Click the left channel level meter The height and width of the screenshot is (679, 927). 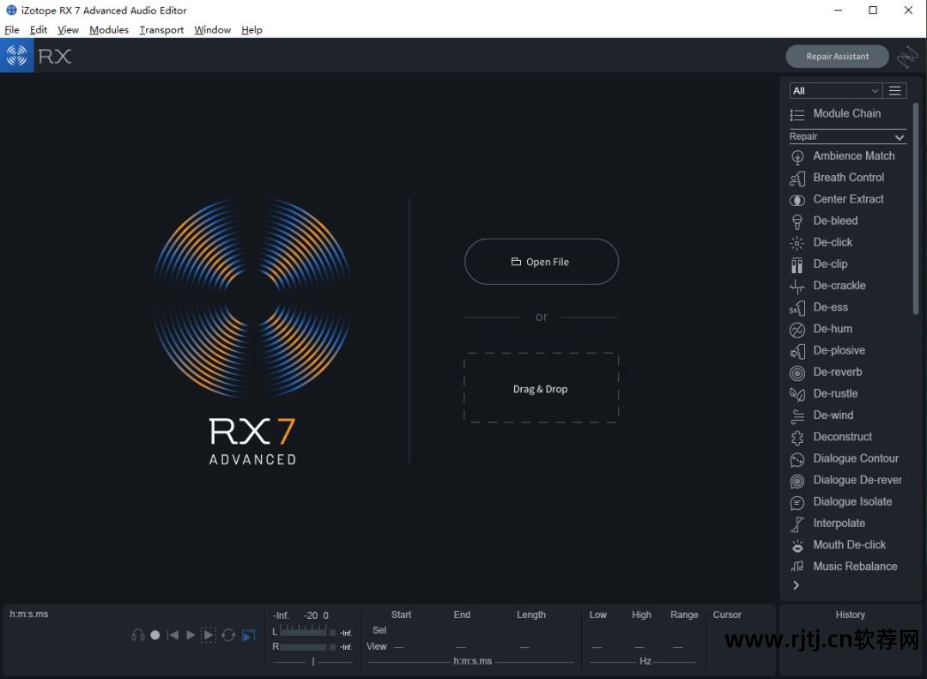(303, 632)
